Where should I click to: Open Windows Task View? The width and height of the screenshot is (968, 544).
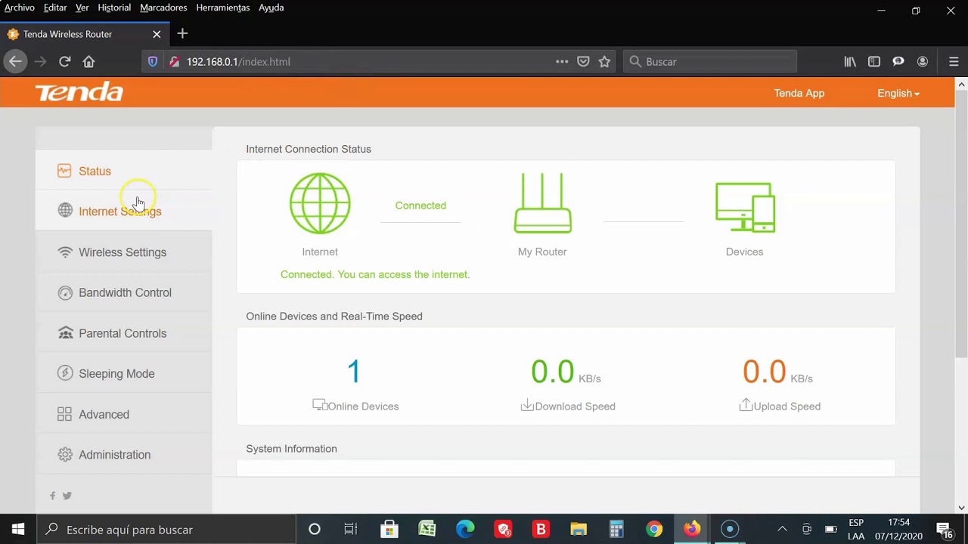click(351, 529)
